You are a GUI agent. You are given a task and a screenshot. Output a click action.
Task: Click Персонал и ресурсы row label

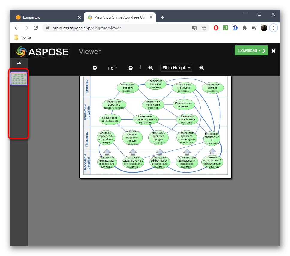click(x=87, y=163)
